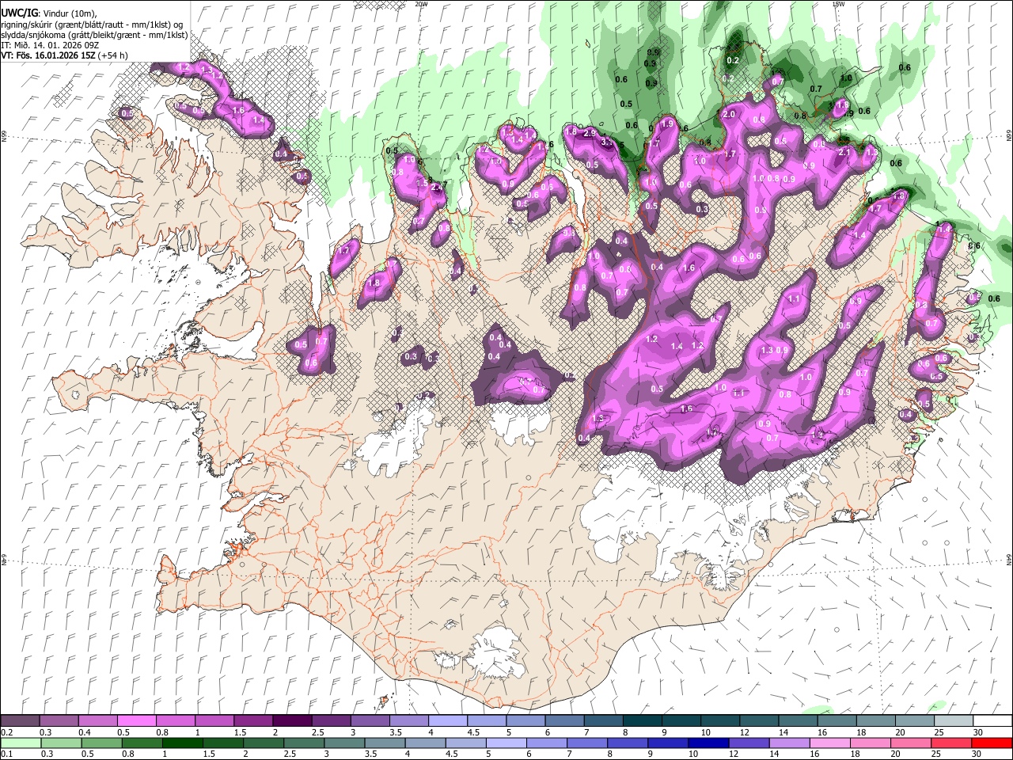Select the 'slydda/snjókoma' legend description line
The width and height of the screenshot is (1013, 760).
pos(94,35)
